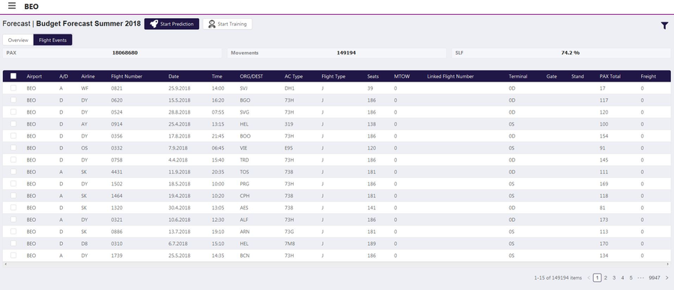Check the row for flight WF 0821

(13, 88)
